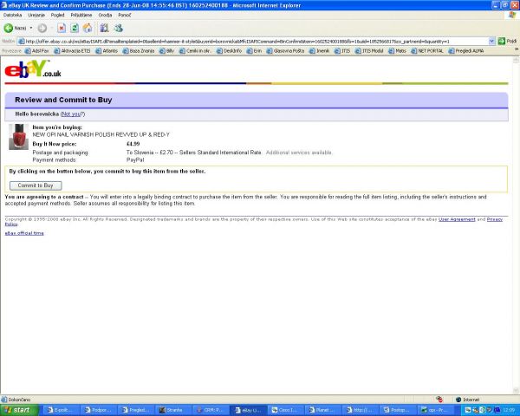Screen dimensions: 520x416
Task: Open the Back button history dropdown arrow
Action: click(31, 29)
